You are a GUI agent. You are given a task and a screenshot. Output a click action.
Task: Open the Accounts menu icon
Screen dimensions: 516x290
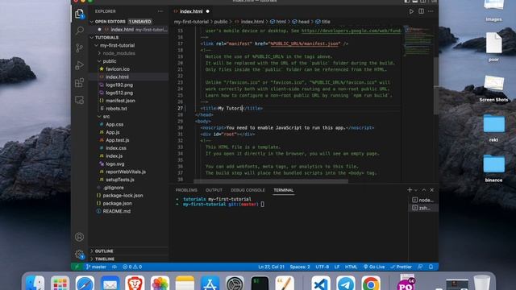tap(79, 237)
